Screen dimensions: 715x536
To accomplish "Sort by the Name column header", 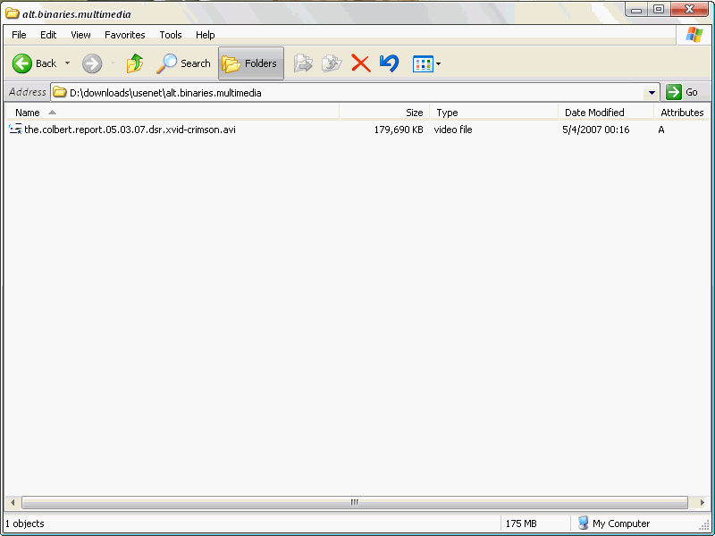I will point(172,113).
